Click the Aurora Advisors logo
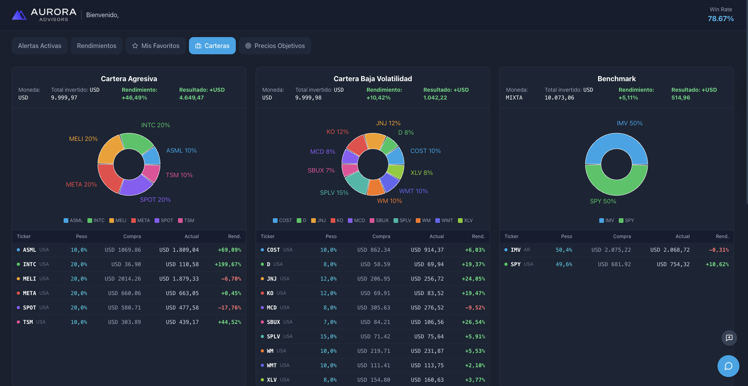The image size is (748, 386). tap(44, 15)
